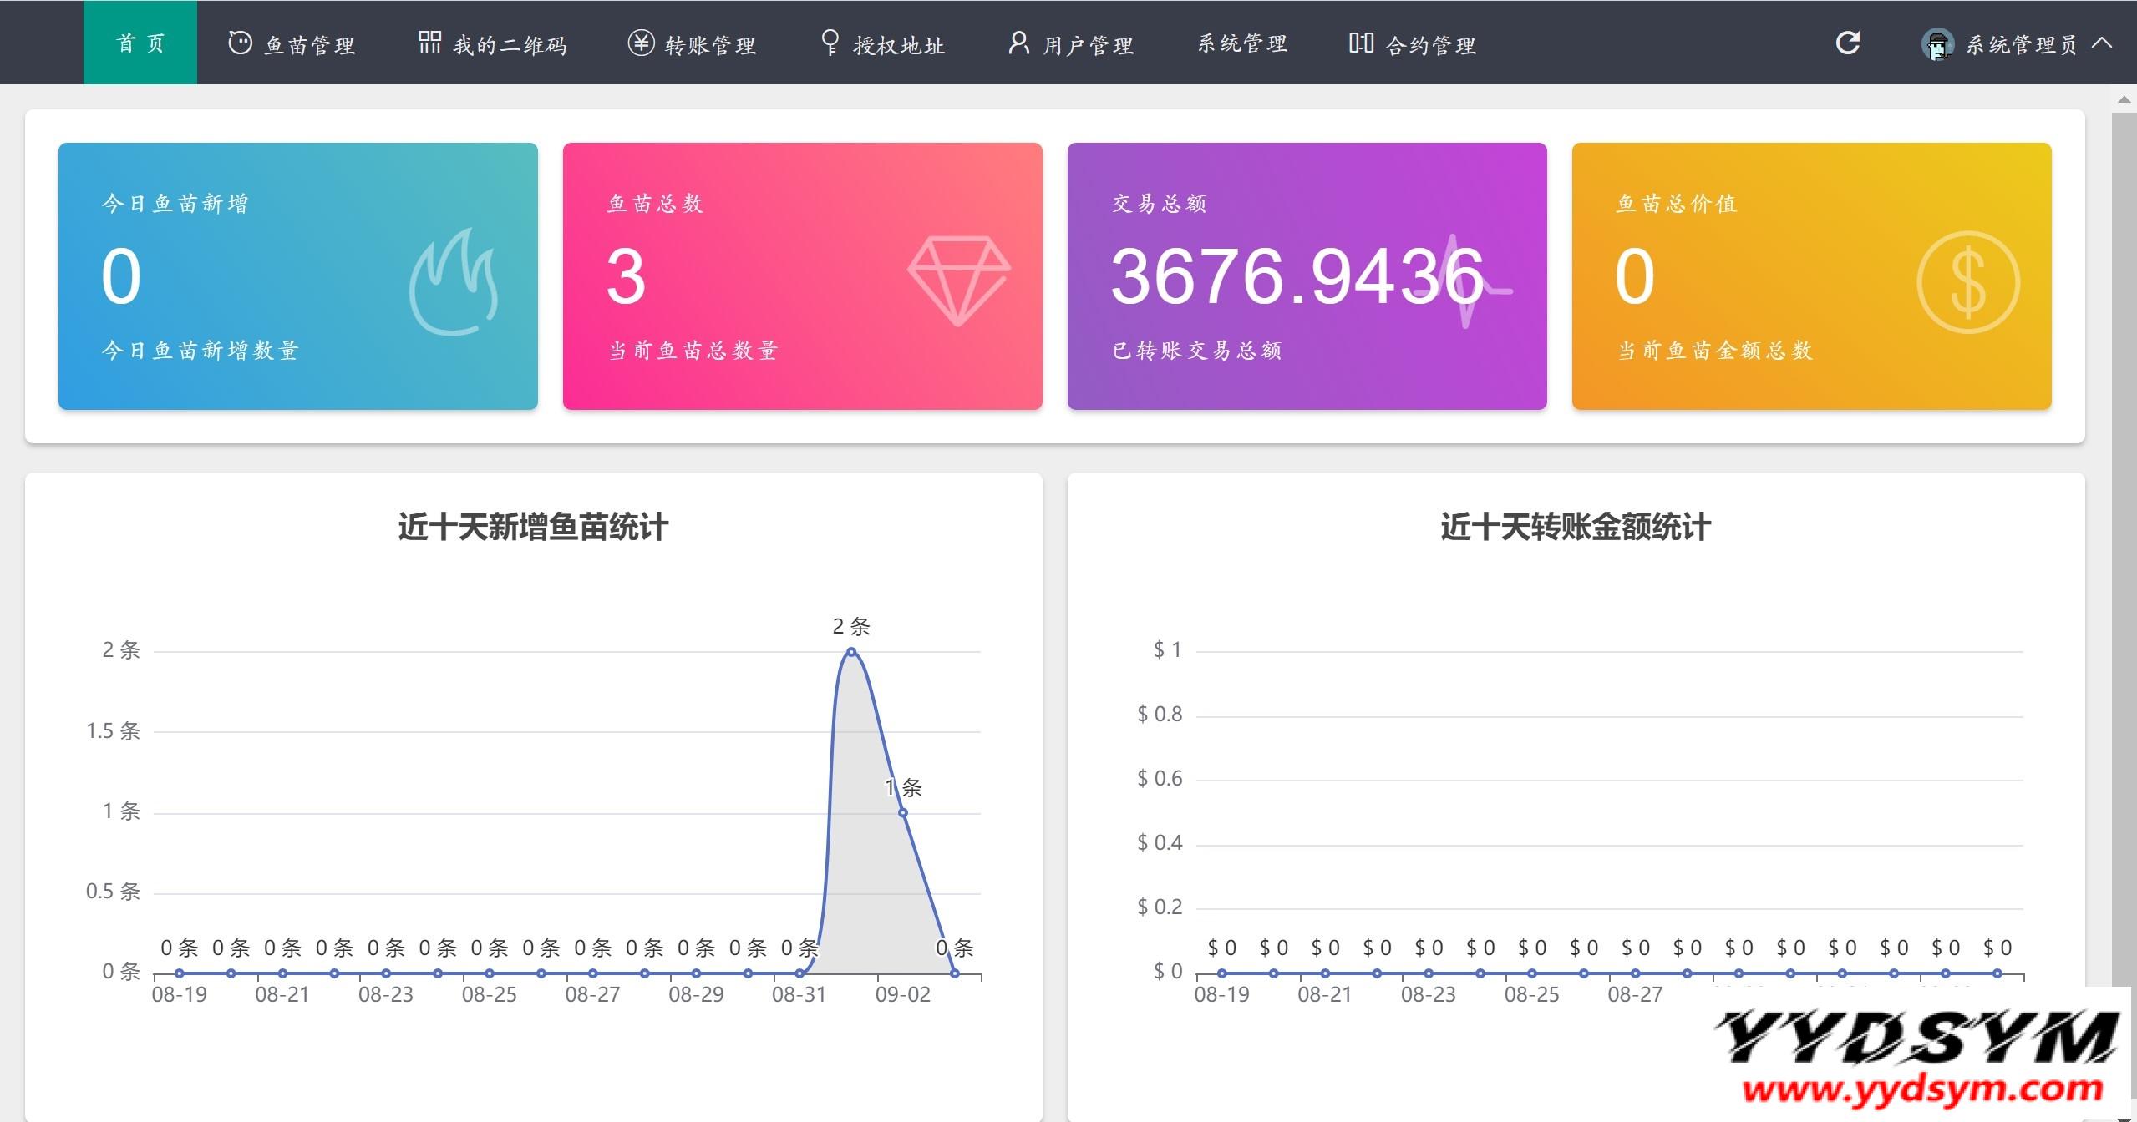Go to 用户管理 page
The width and height of the screenshot is (2137, 1122).
(1088, 44)
